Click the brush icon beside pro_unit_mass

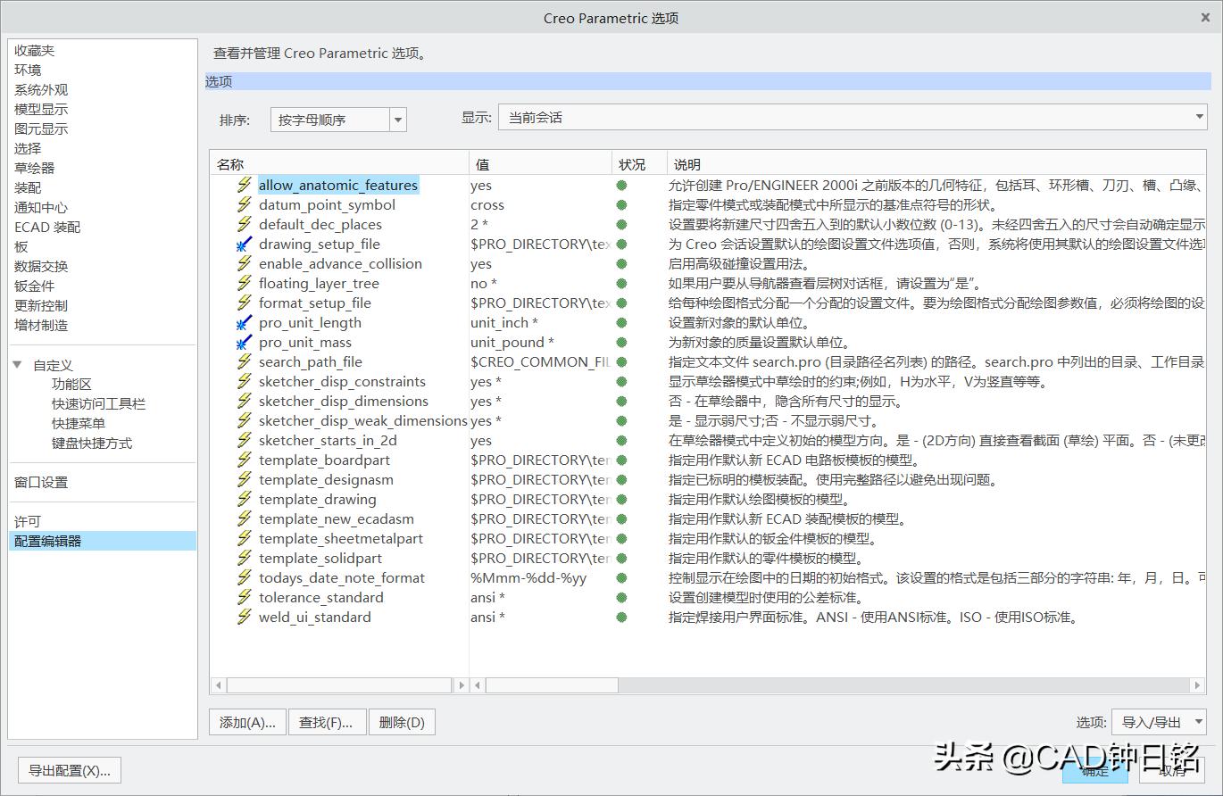tap(244, 342)
